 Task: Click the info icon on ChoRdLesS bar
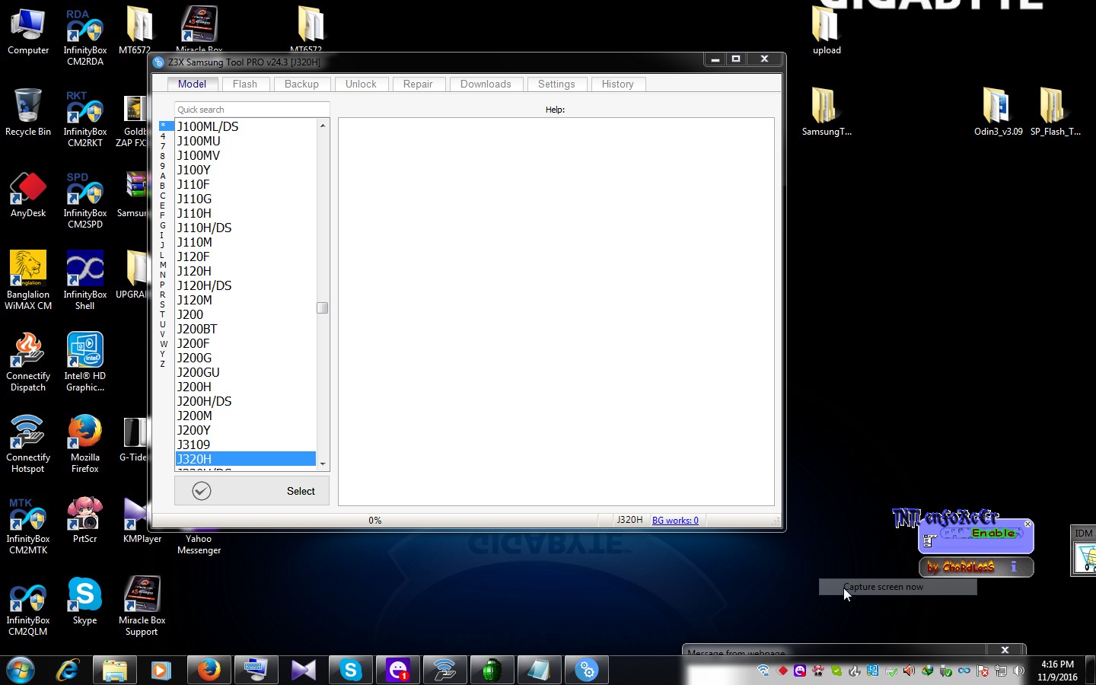pyautogui.click(x=1014, y=567)
